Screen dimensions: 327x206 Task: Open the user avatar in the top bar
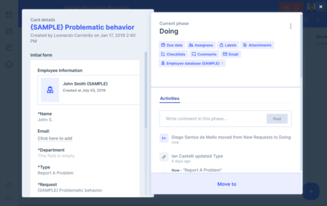311,7
